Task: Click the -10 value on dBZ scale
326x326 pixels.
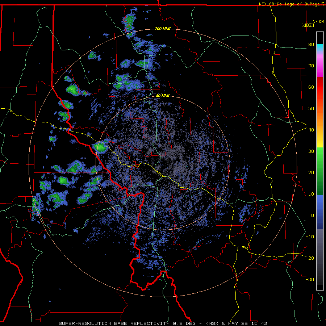Action: (x=310, y=237)
